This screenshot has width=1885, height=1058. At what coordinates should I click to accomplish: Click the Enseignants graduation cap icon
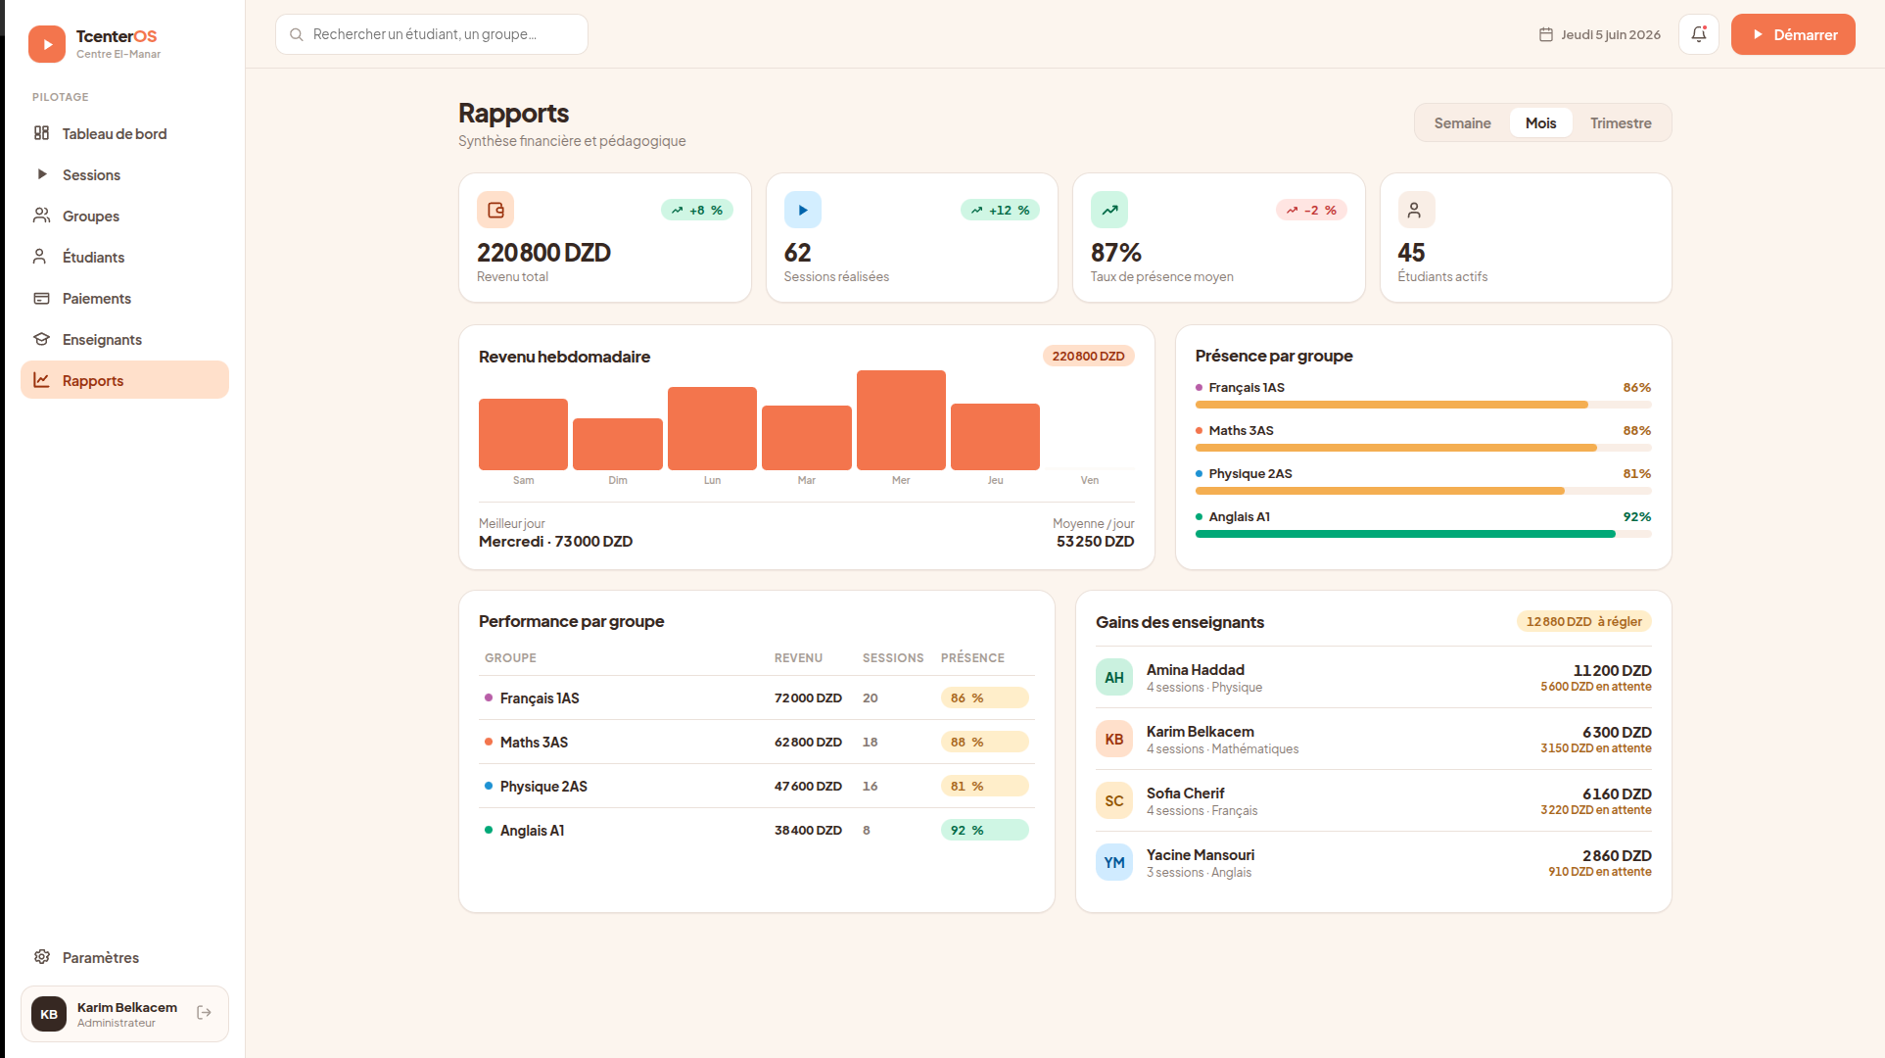[41, 339]
